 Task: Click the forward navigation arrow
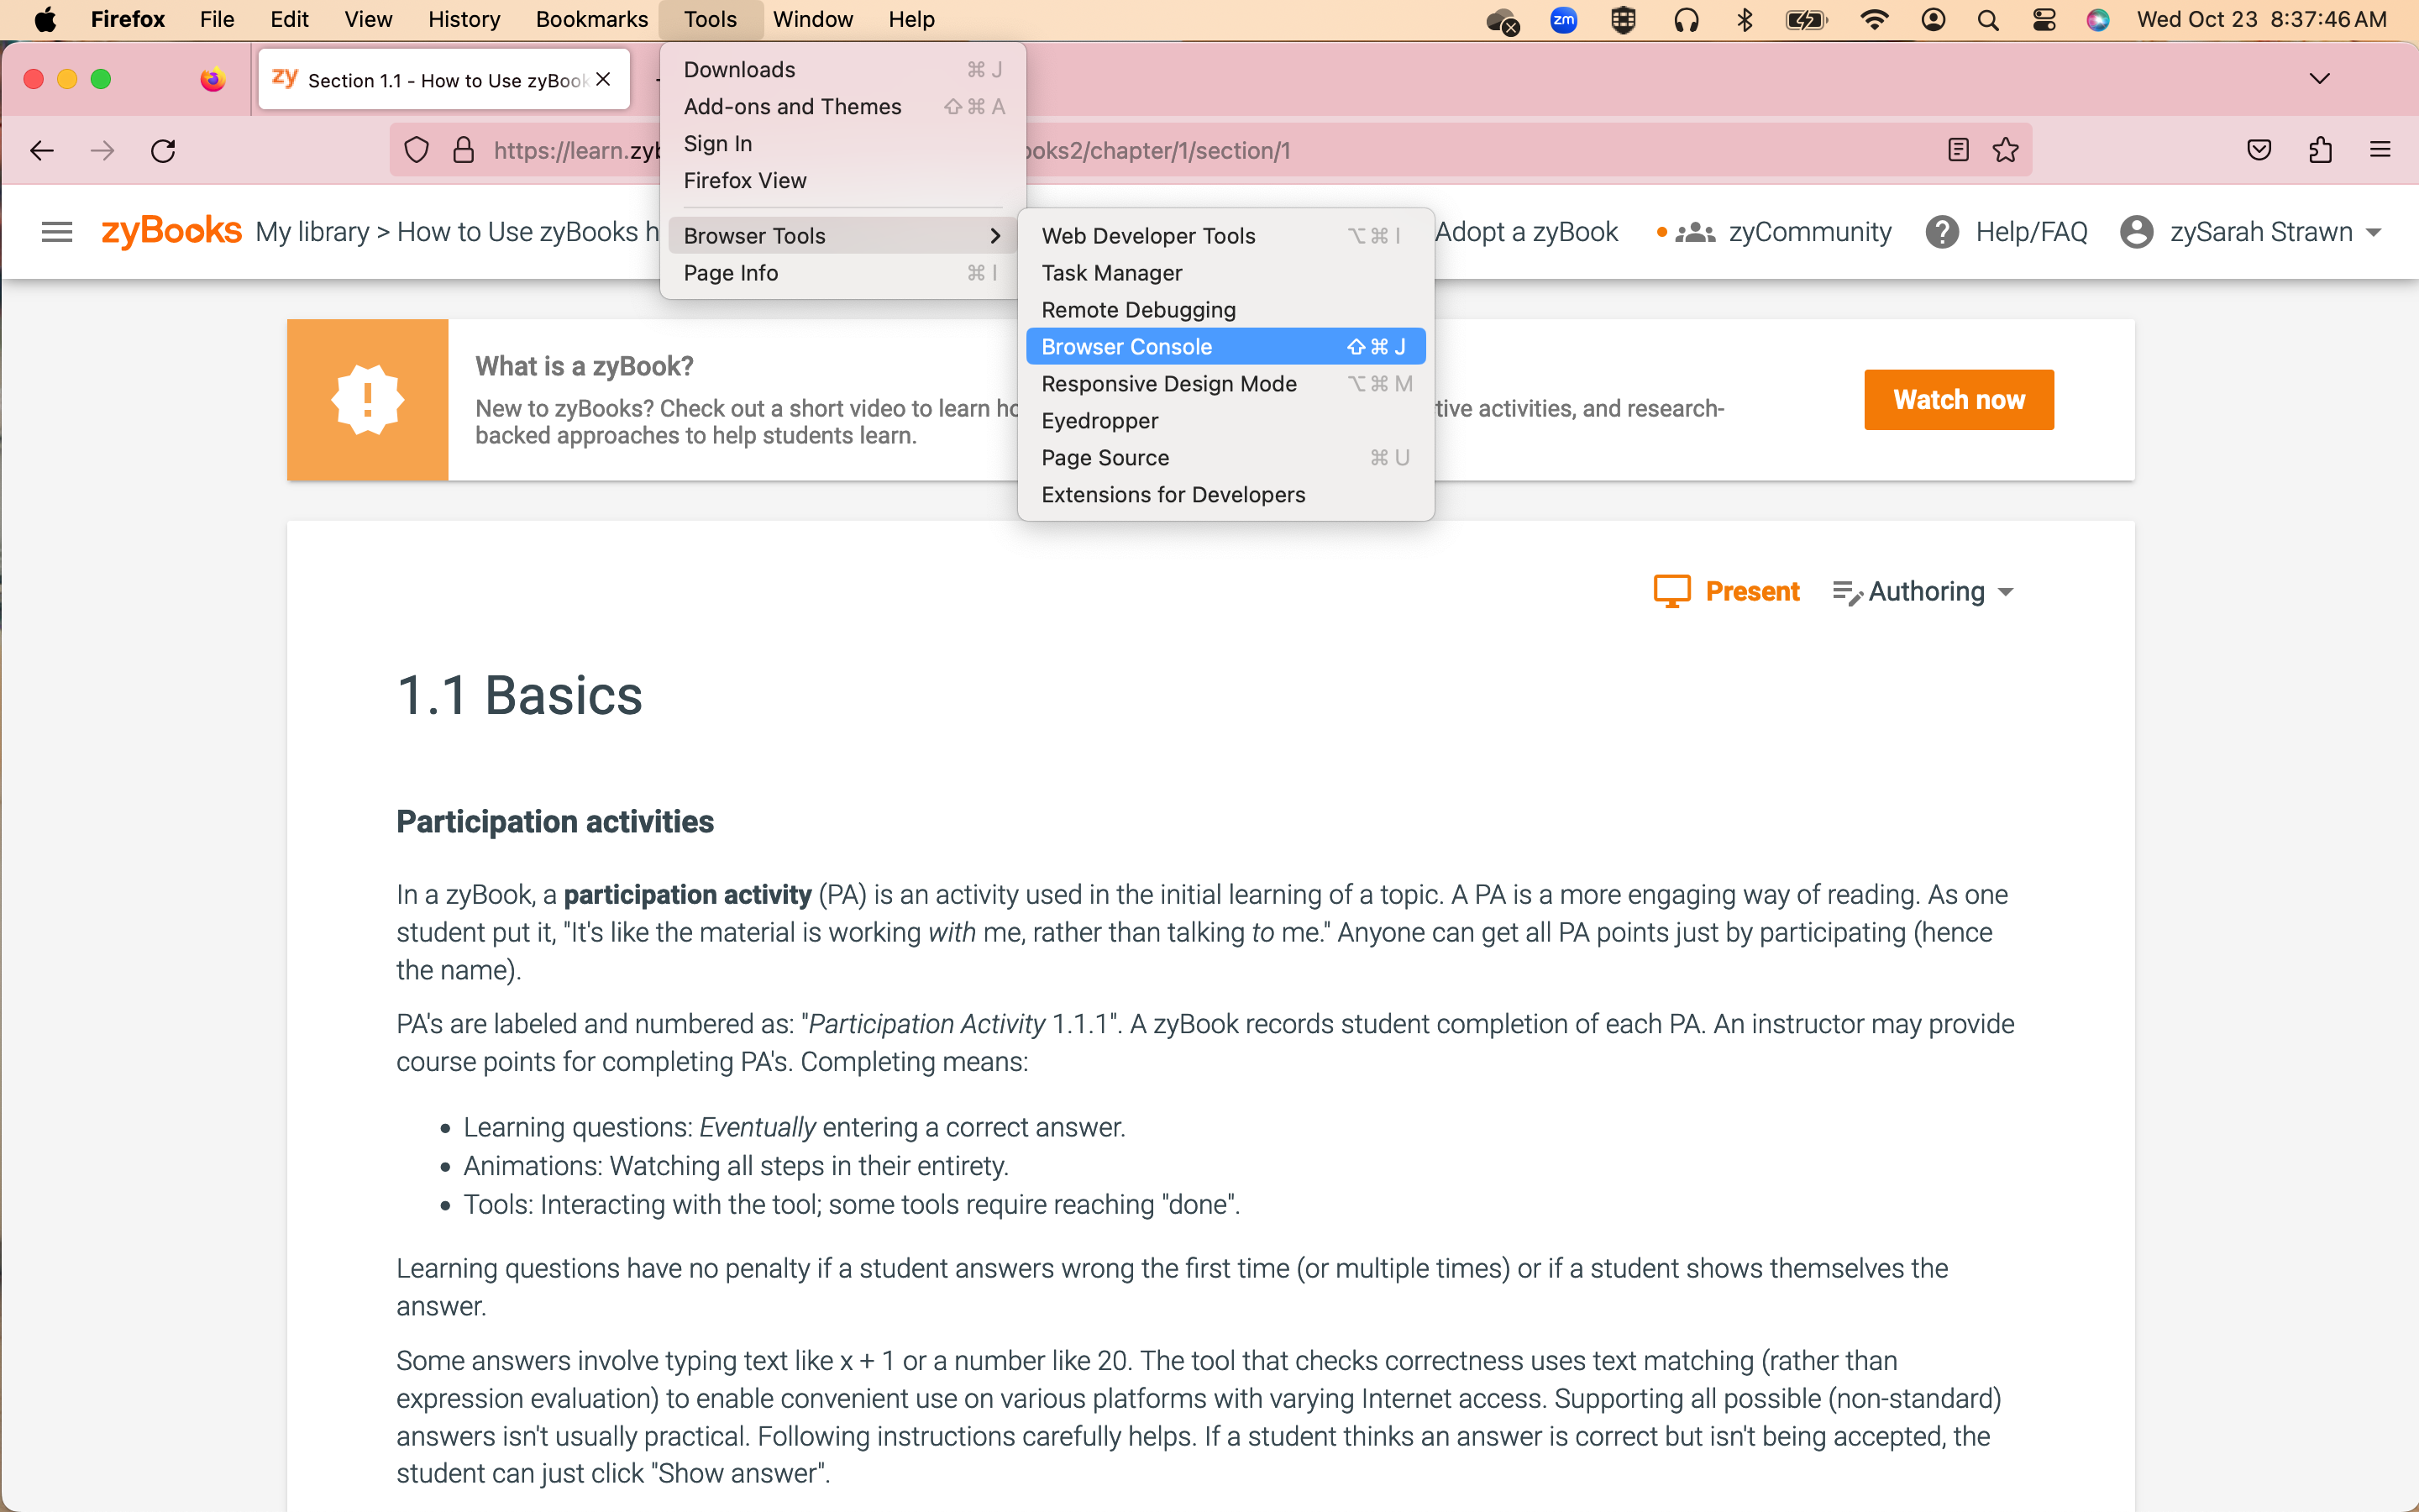(x=102, y=151)
